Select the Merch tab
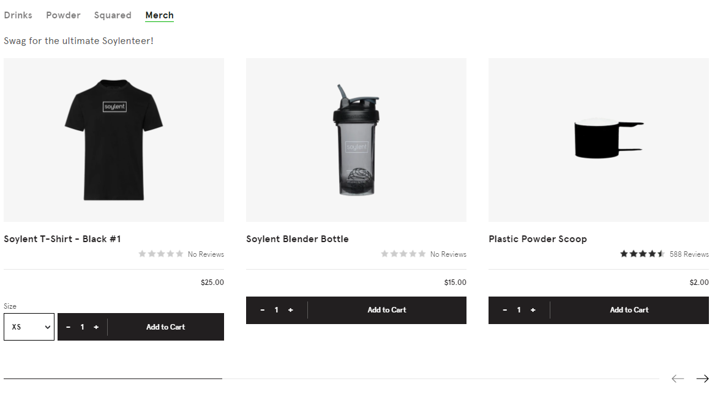The width and height of the screenshot is (723, 395). click(159, 15)
